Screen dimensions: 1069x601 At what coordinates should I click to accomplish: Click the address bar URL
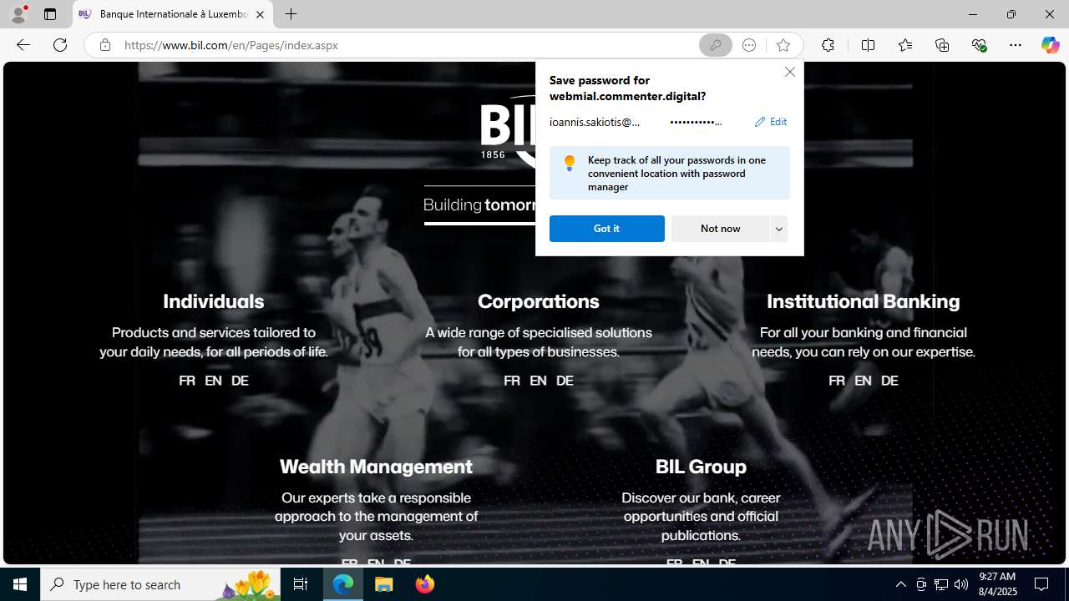pyautogui.click(x=231, y=45)
